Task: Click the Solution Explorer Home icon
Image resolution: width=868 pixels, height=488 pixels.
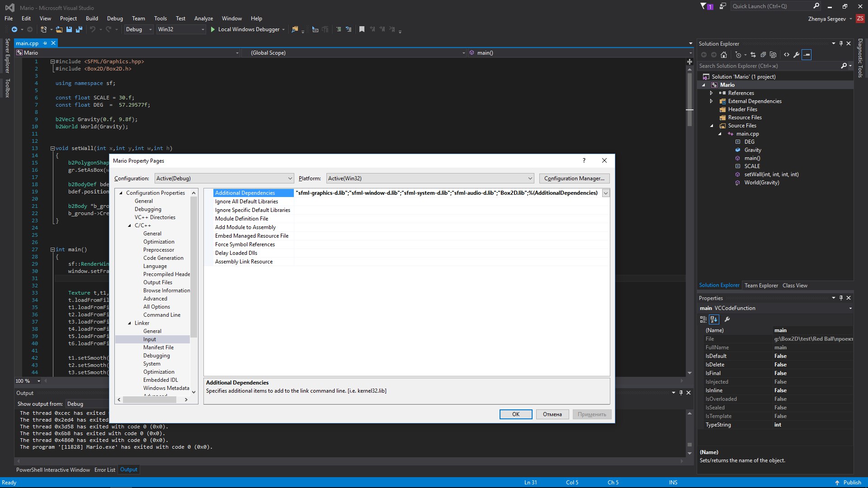Action: click(724, 55)
